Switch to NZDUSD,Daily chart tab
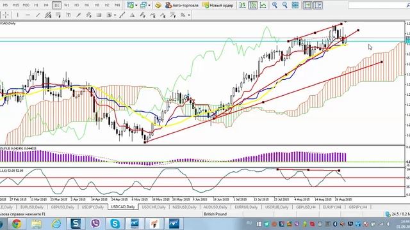This screenshot has height=230, width=410. pyautogui.click(x=184, y=207)
